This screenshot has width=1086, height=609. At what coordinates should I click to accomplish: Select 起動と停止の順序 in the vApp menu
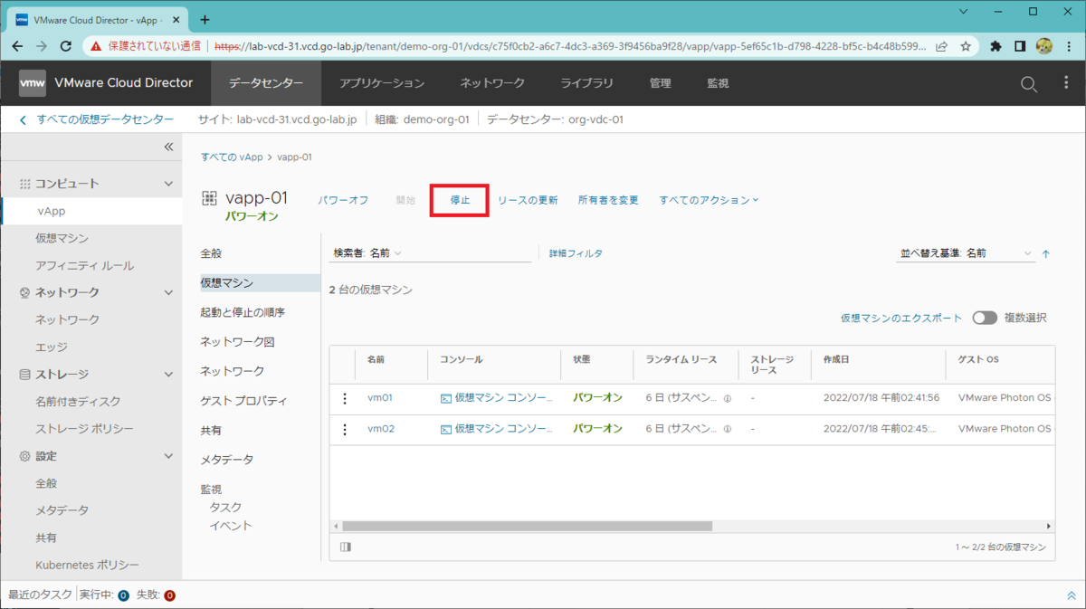click(243, 312)
